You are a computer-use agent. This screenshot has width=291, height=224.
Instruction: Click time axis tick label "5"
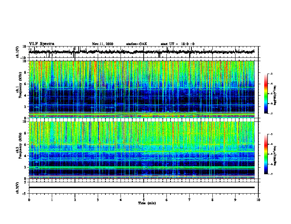(x=144, y=200)
